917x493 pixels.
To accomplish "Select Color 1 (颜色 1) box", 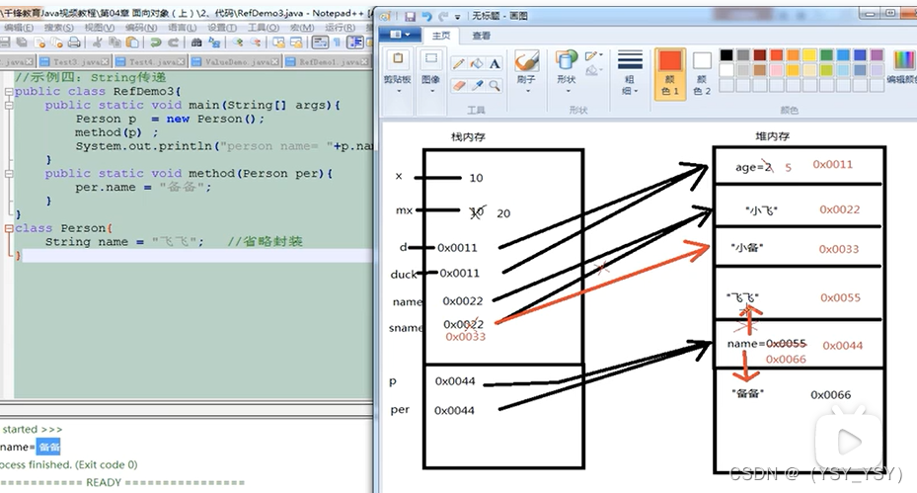I will 670,73.
